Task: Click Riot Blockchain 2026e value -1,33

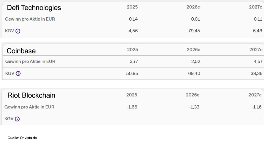Action: [x=194, y=107]
